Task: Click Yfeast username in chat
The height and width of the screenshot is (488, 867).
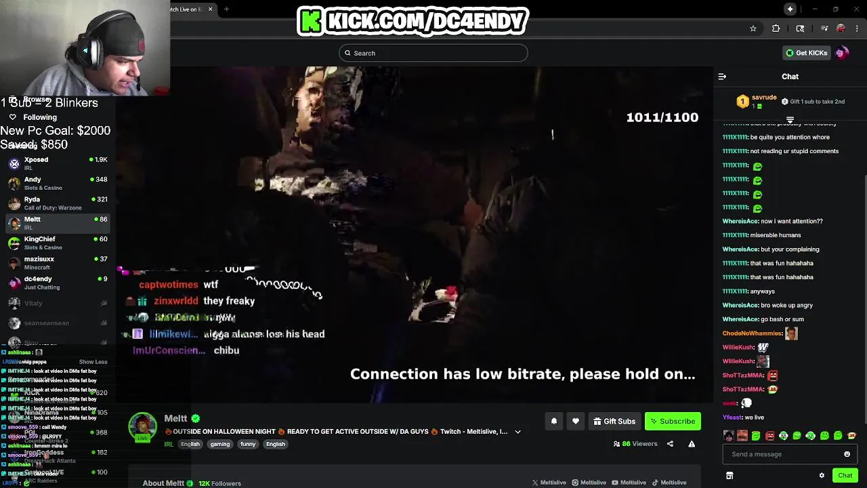Action: pos(732,418)
